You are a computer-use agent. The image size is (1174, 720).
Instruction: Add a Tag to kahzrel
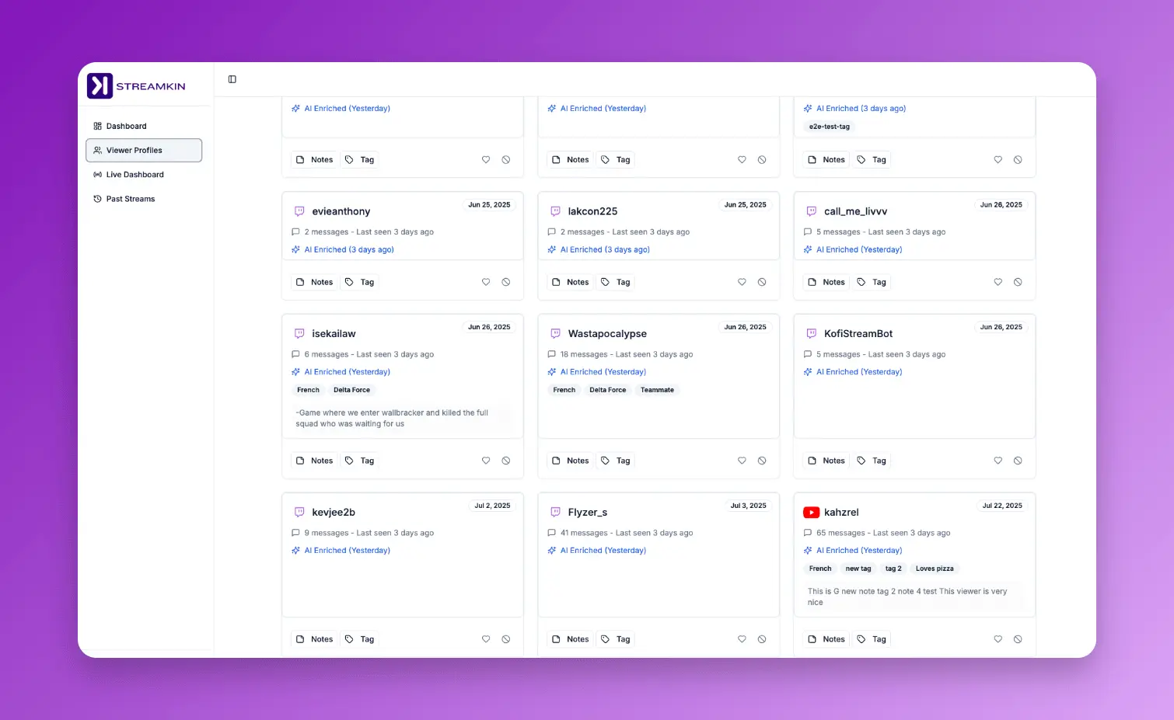pos(872,639)
